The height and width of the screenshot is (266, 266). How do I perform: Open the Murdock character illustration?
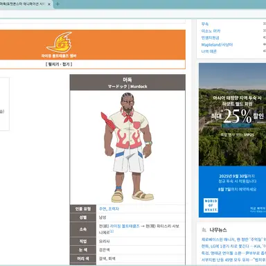click(127, 147)
